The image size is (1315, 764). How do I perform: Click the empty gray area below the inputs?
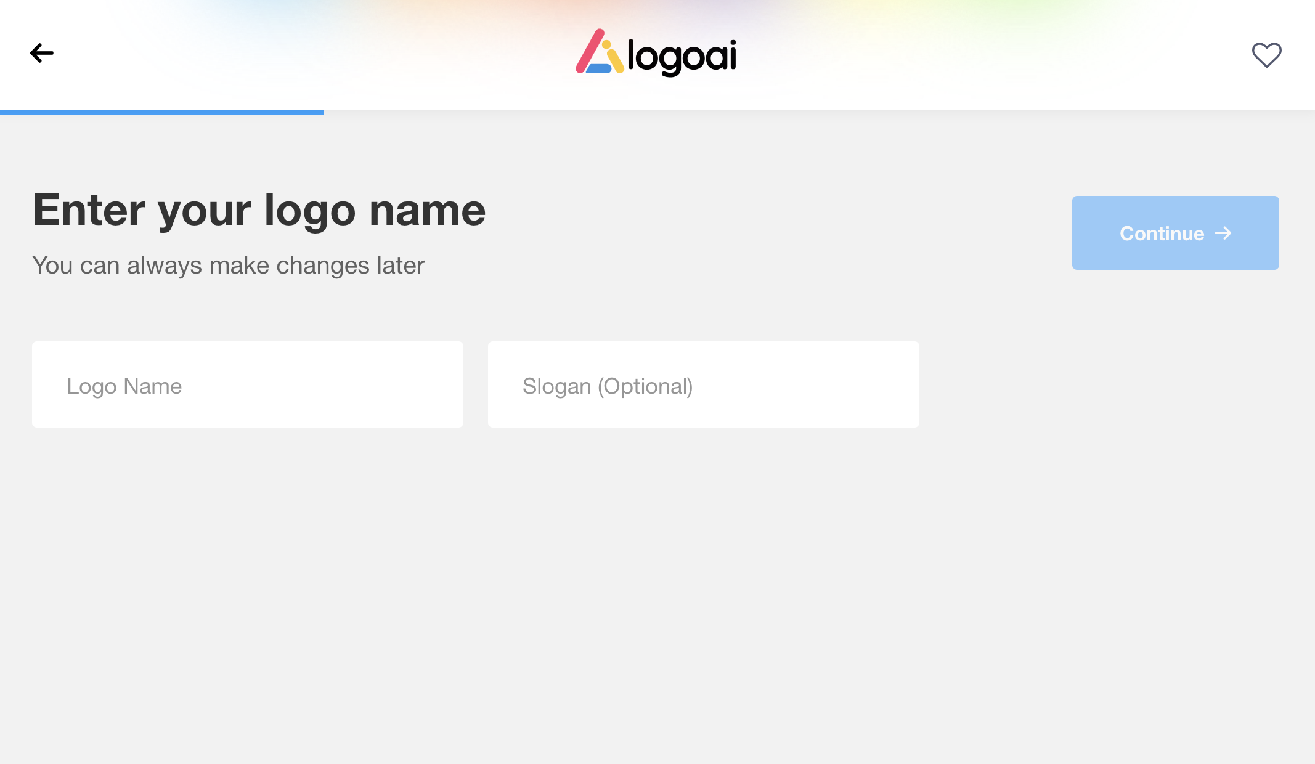616,585
